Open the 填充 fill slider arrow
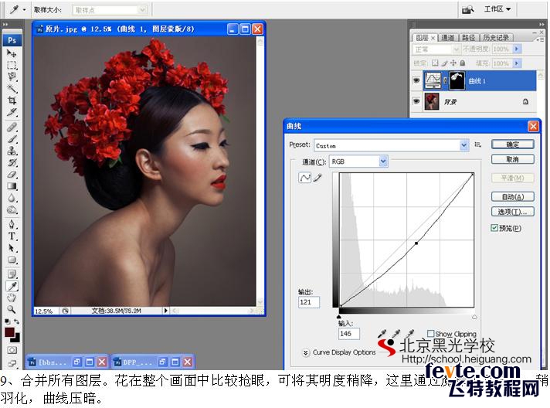550x408 pixels. coord(517,63)
